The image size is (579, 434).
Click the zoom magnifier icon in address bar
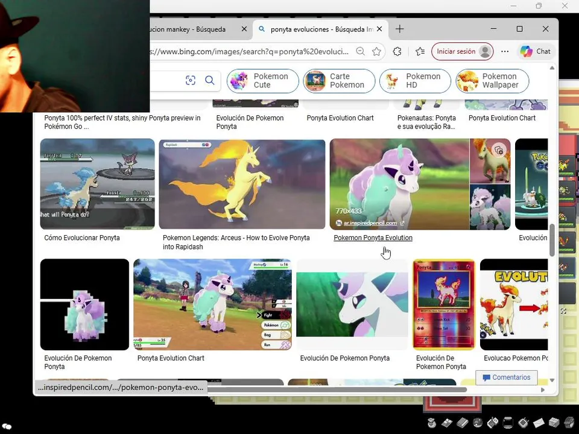361,51
